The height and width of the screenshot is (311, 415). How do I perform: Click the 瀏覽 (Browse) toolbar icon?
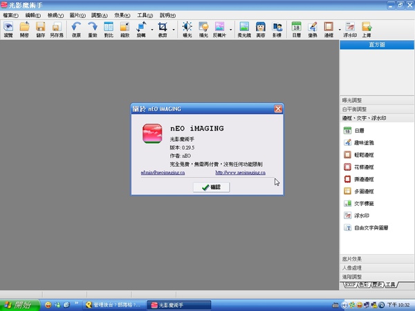coord(8,29)
